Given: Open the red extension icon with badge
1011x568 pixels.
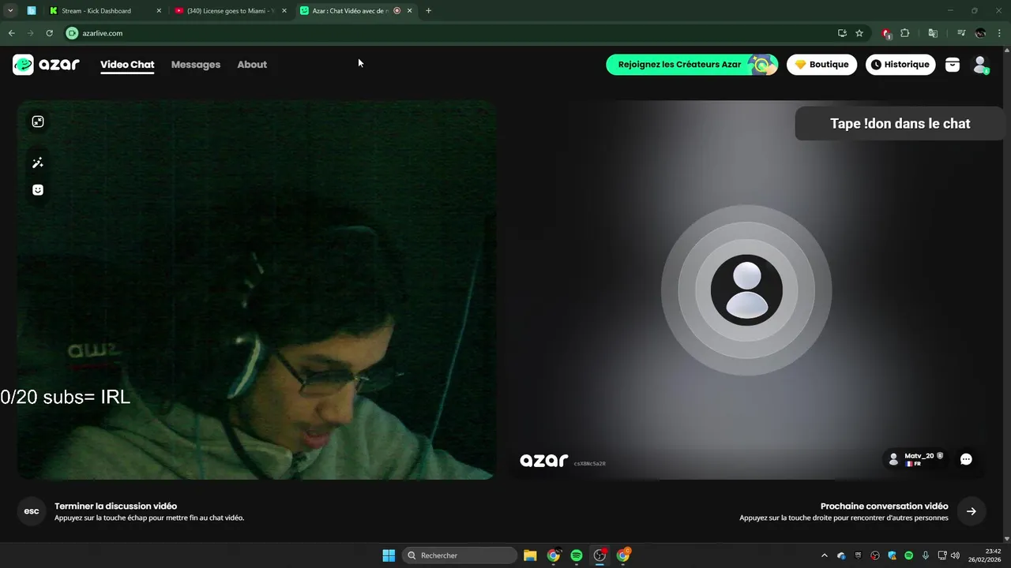Looking at the screenshot, I should 886,33.
